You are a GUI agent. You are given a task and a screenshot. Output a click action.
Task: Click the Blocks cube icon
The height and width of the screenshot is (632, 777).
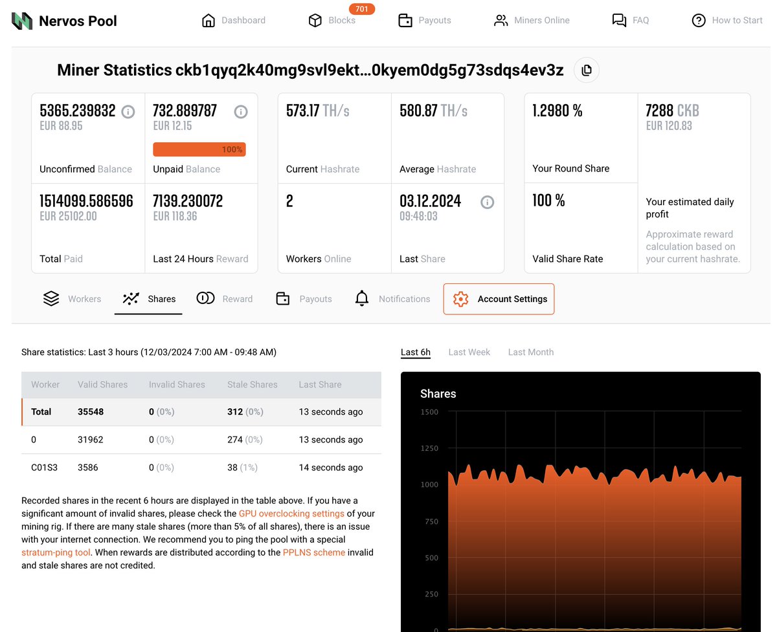[x=315, y=21]
